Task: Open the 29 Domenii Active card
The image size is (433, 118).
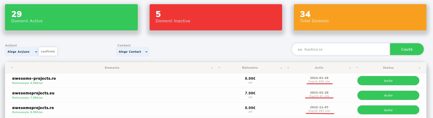Action: point(71,17)
